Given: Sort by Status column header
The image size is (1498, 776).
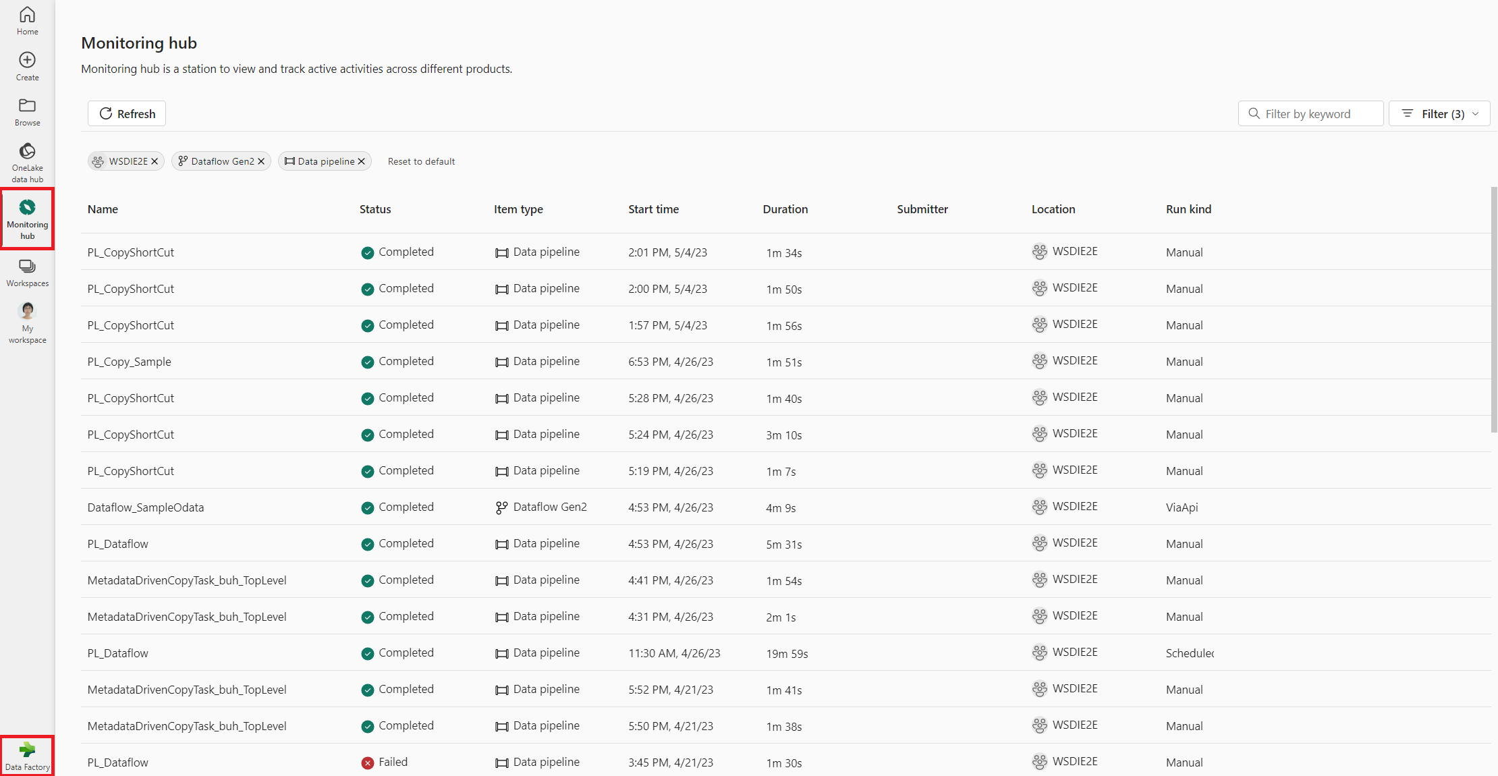Looking at the screenshot, I should (x=375, y=209).
